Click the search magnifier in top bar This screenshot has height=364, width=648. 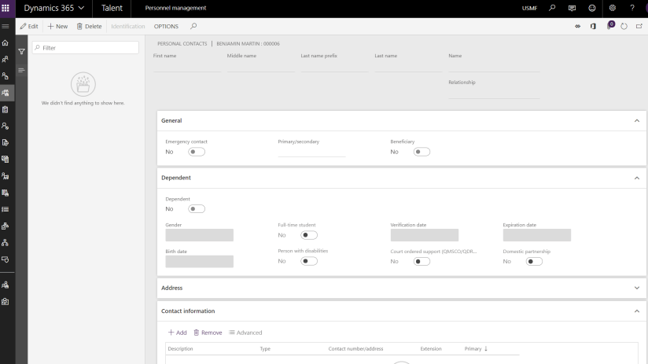[x=552, y=8]
